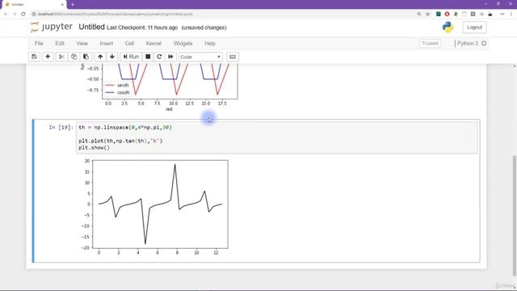This screenshot has height=291, width=517.
Task: Click the Python logo icon
Action: (x=448, y=27)
